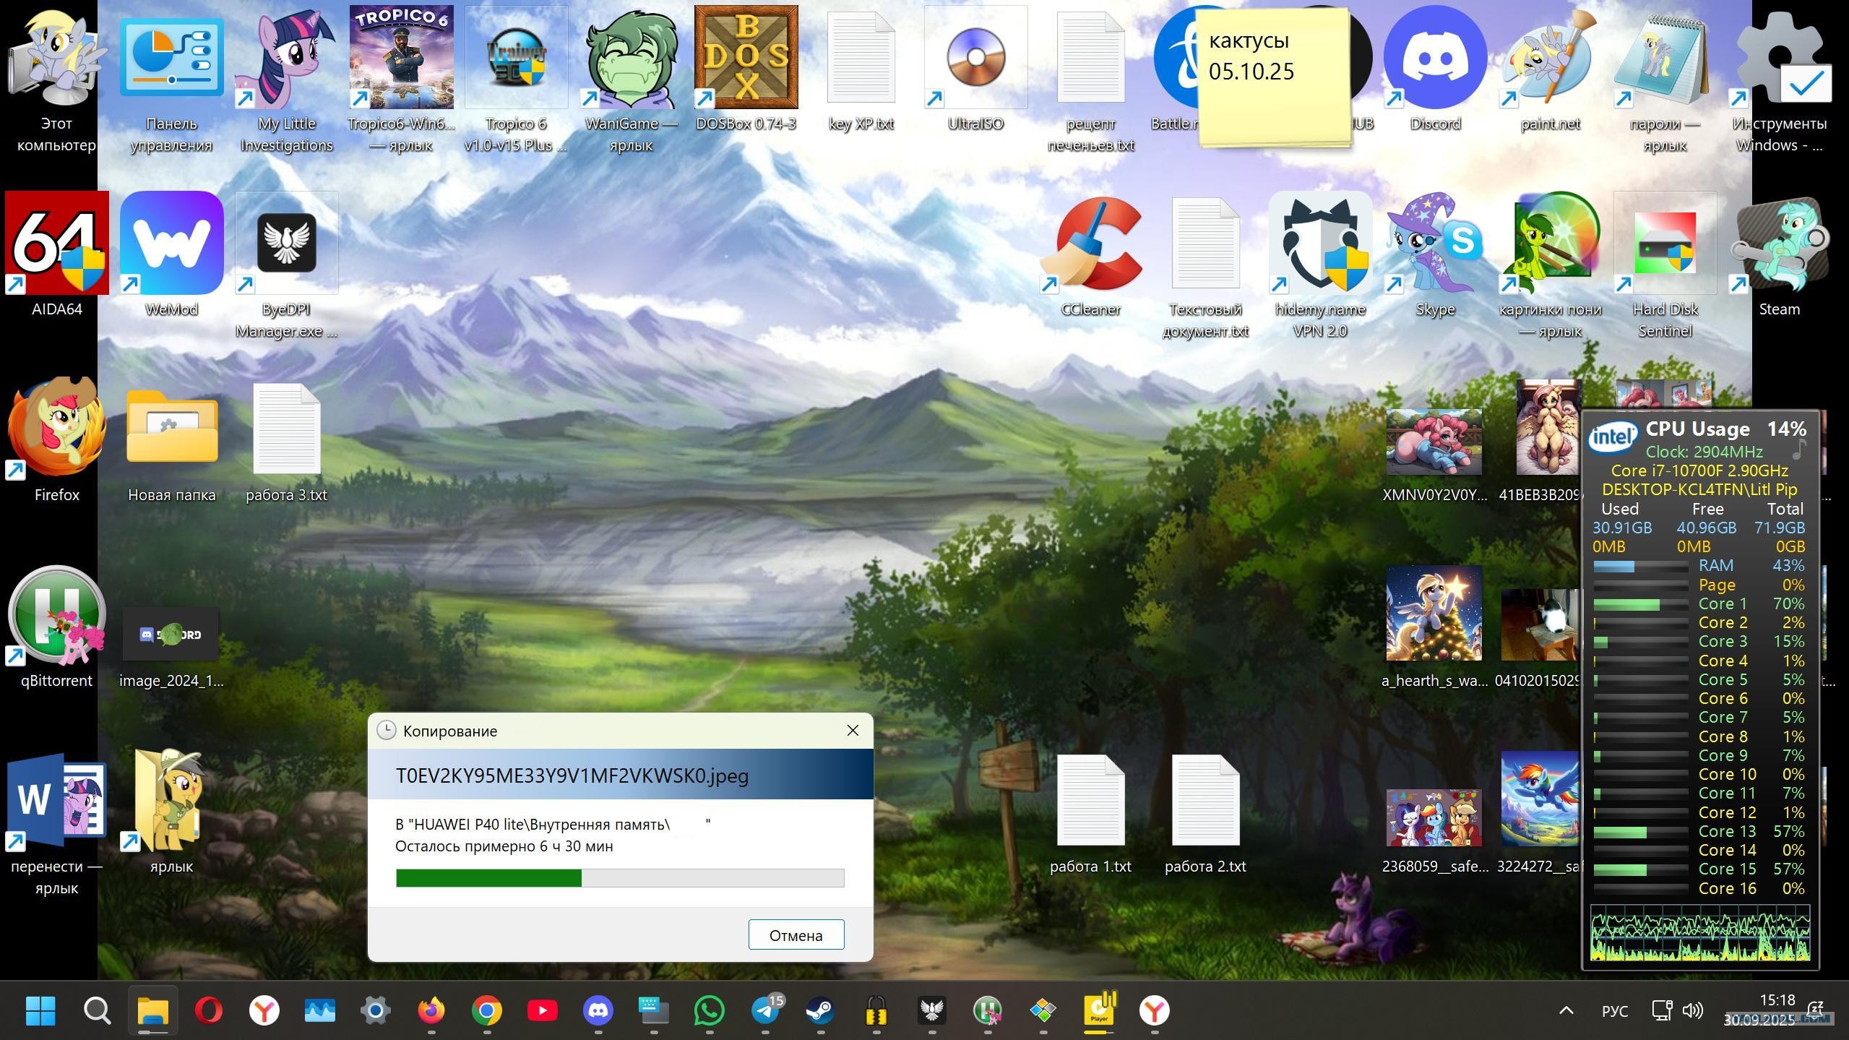
Task: Open volume controls from the speaker icon
Action: (x=1693, y=1010)
